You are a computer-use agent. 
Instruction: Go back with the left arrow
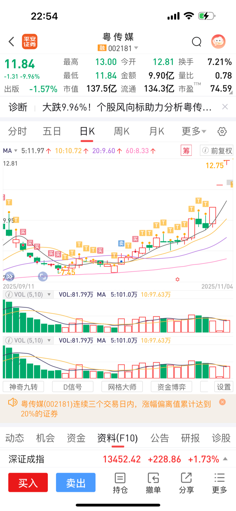pyautogui.click(x=11, y=41)
